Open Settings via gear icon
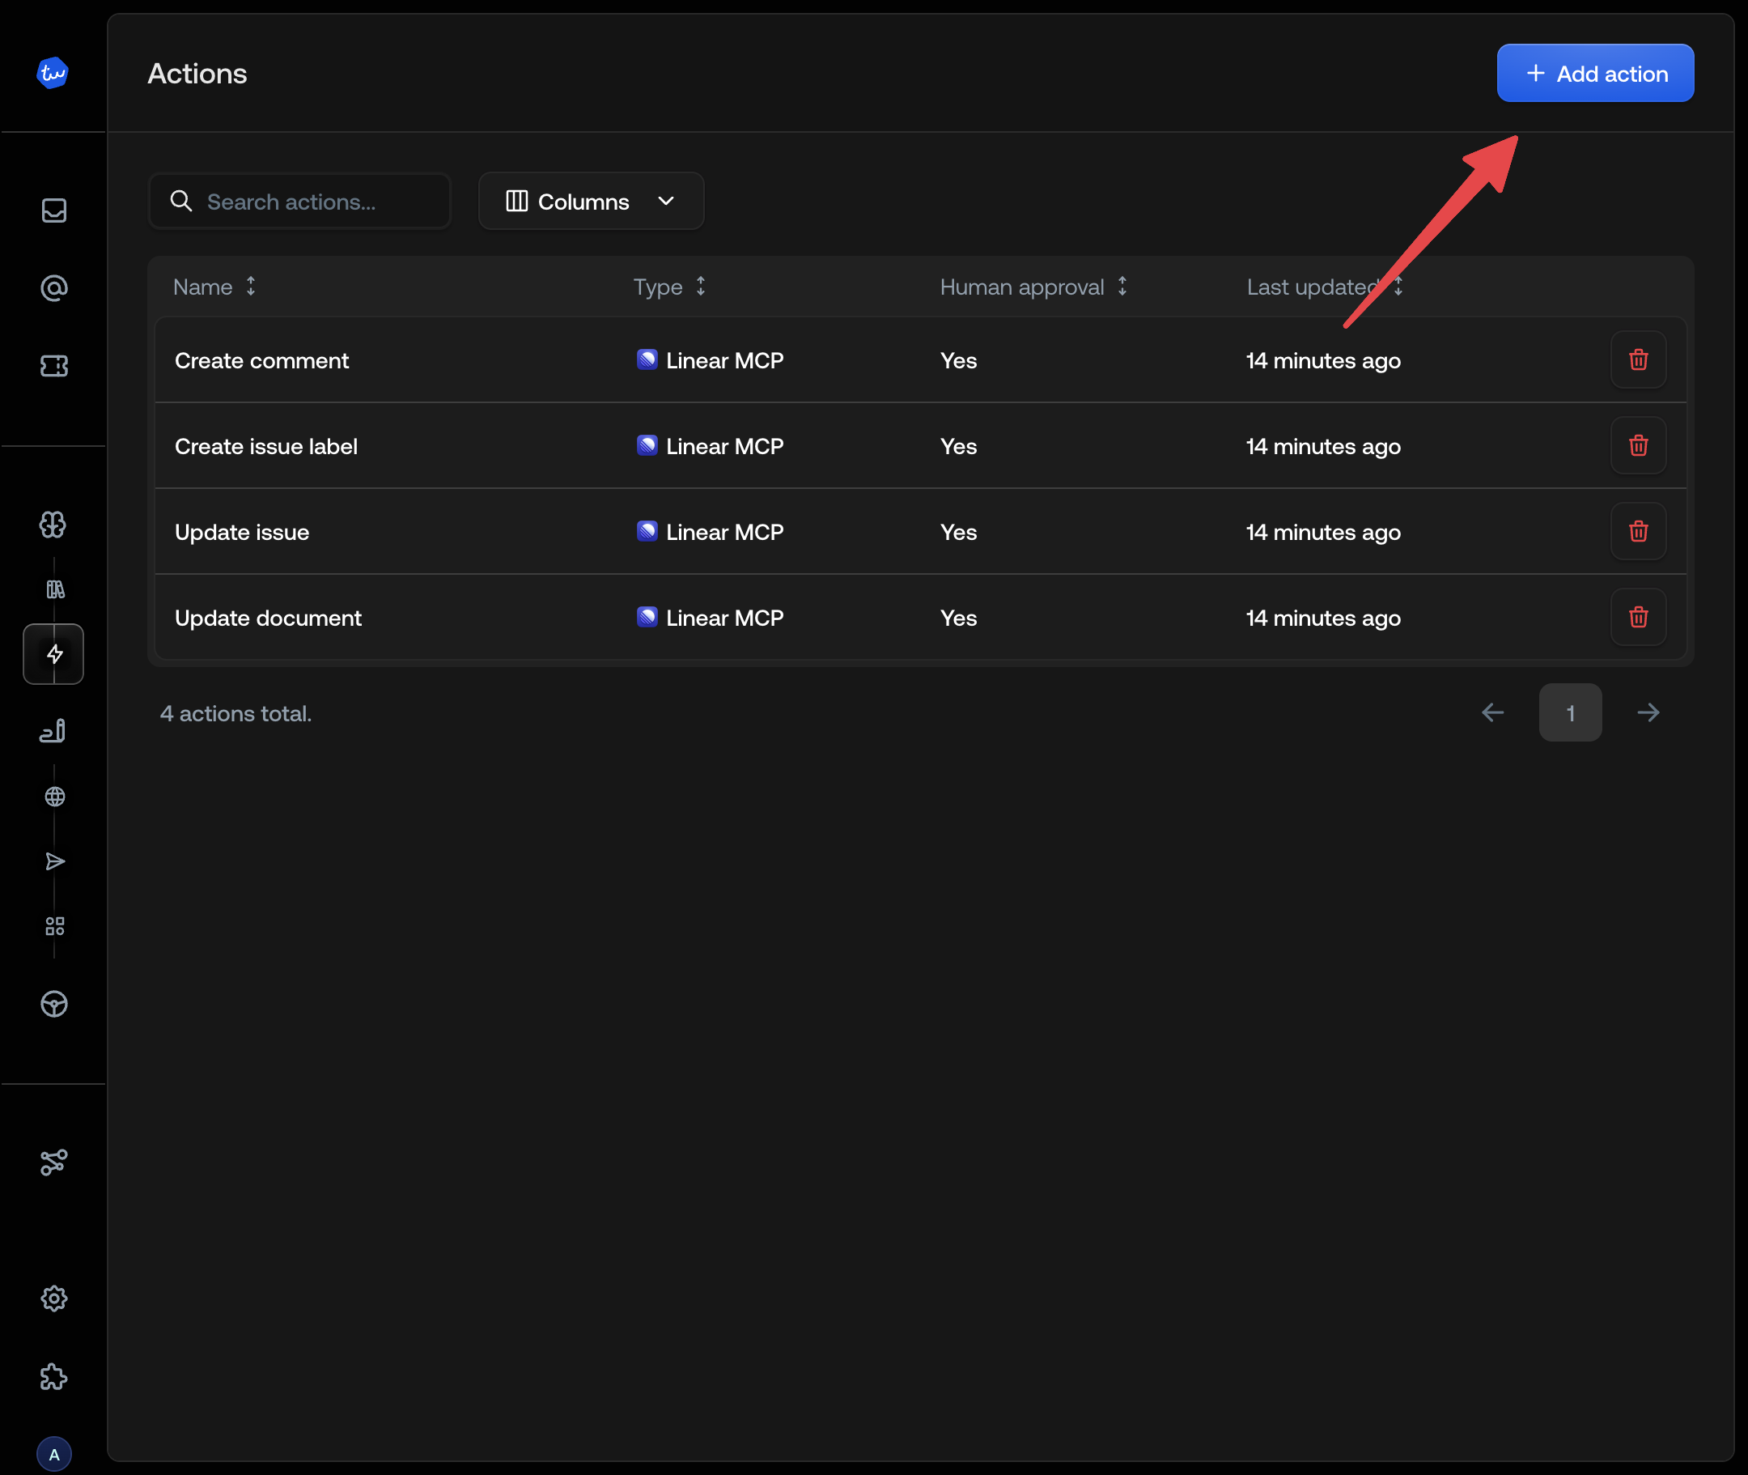The image size is (1748, 1475). (53, 1299)
